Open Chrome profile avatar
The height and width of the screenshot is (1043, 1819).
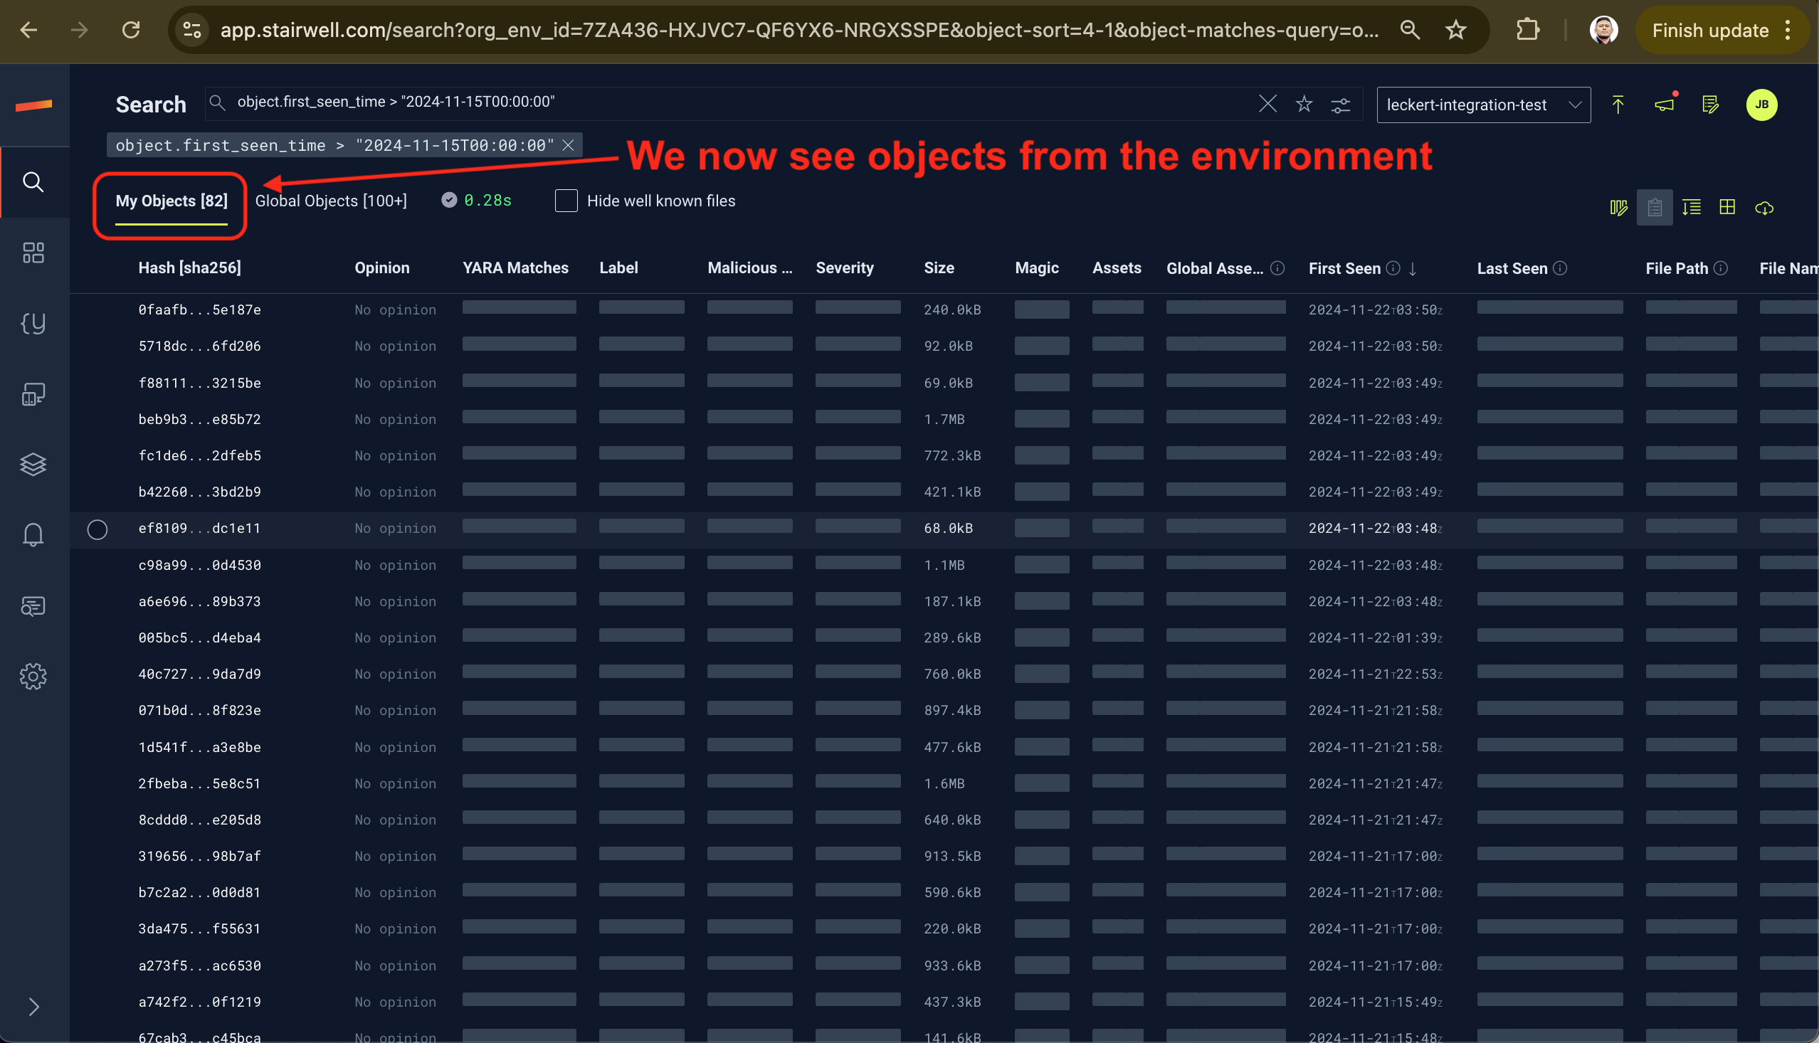pos(1603,30)
